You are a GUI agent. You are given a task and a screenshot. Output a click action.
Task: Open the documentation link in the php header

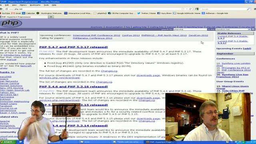point(114,27)
